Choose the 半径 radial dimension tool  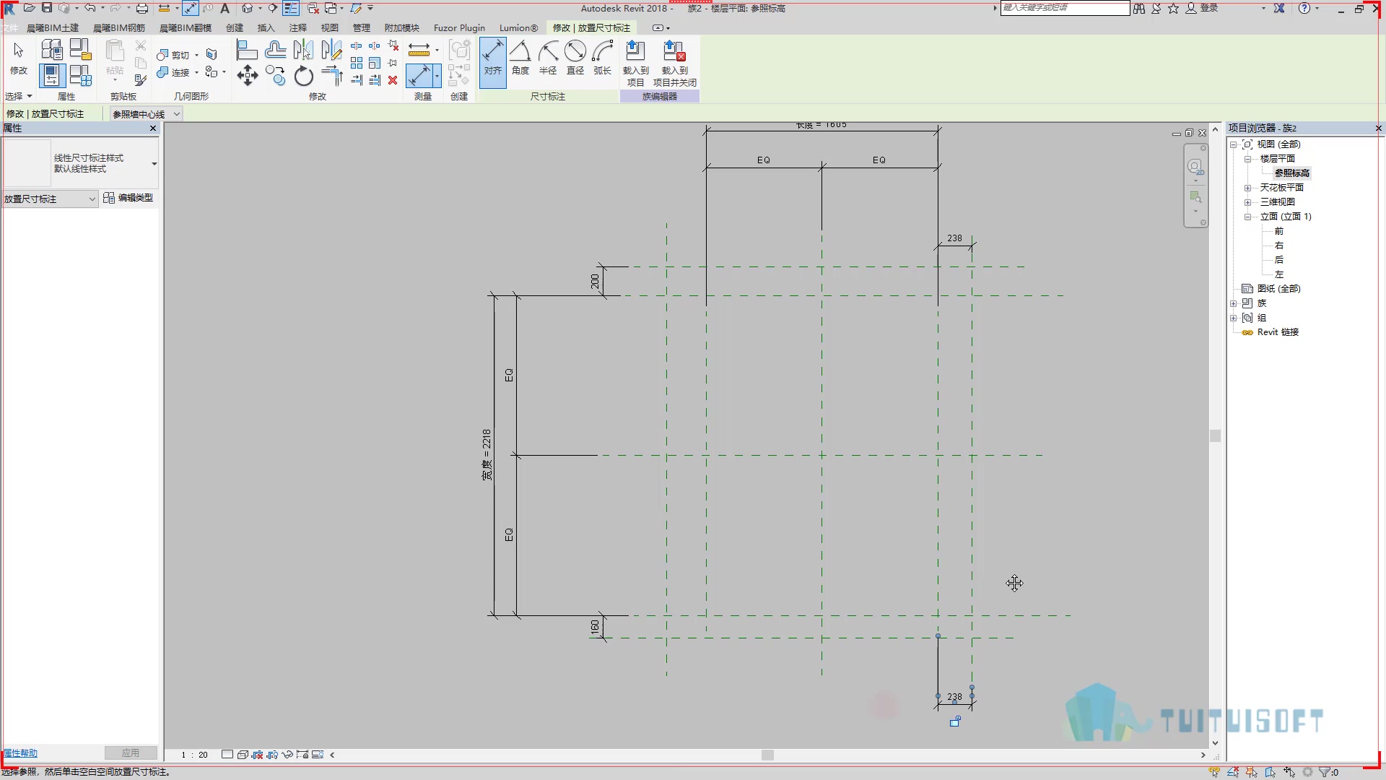tap(548, 58)
